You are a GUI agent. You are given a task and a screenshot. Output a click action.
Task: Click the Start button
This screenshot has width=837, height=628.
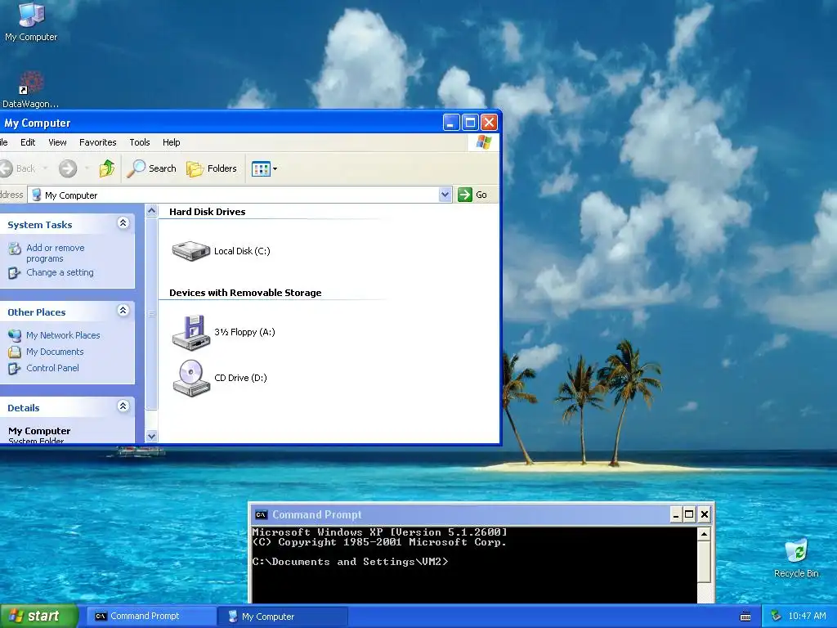tap(38, 616)
